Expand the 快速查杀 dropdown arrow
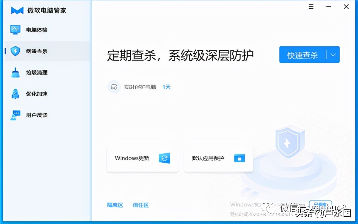The image size is (358, 224). 333,55
